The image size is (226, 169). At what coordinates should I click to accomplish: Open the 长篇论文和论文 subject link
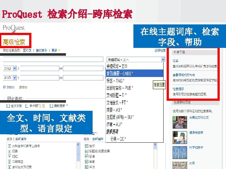click(x=199, y=118)
